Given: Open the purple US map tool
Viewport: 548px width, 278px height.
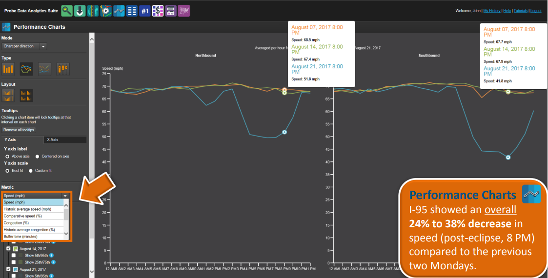Looking at the screenshot, I should 183,10.
